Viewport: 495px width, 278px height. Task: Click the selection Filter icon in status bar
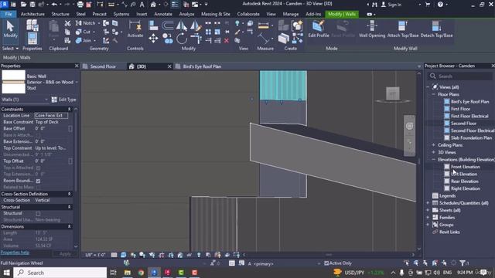click(463, 263)
